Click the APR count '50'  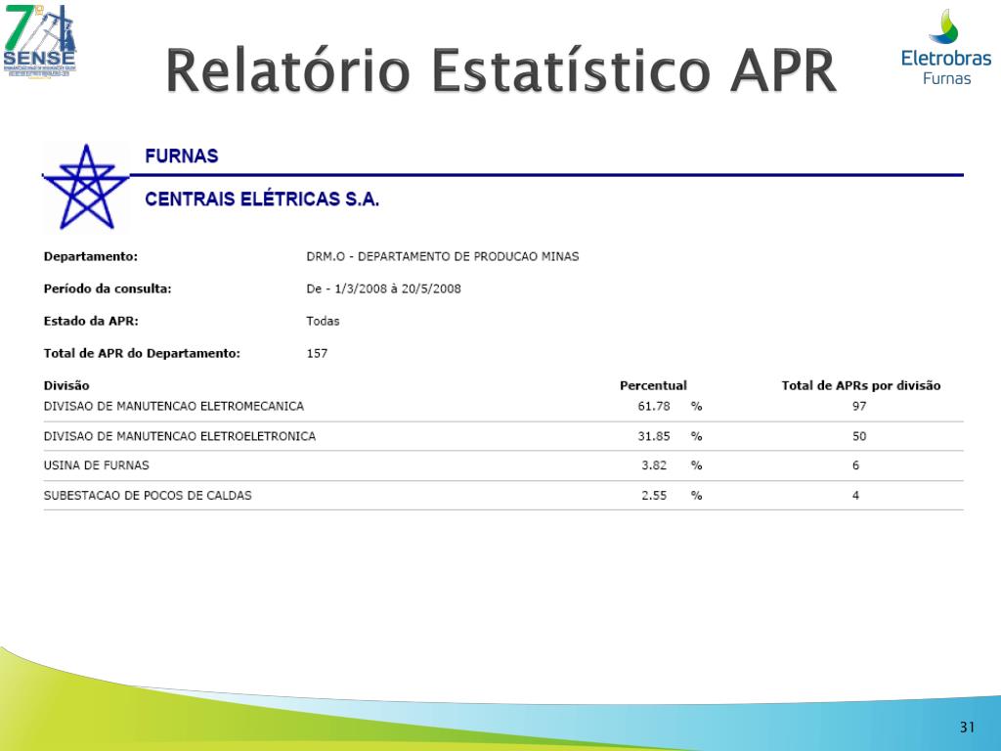859,436
